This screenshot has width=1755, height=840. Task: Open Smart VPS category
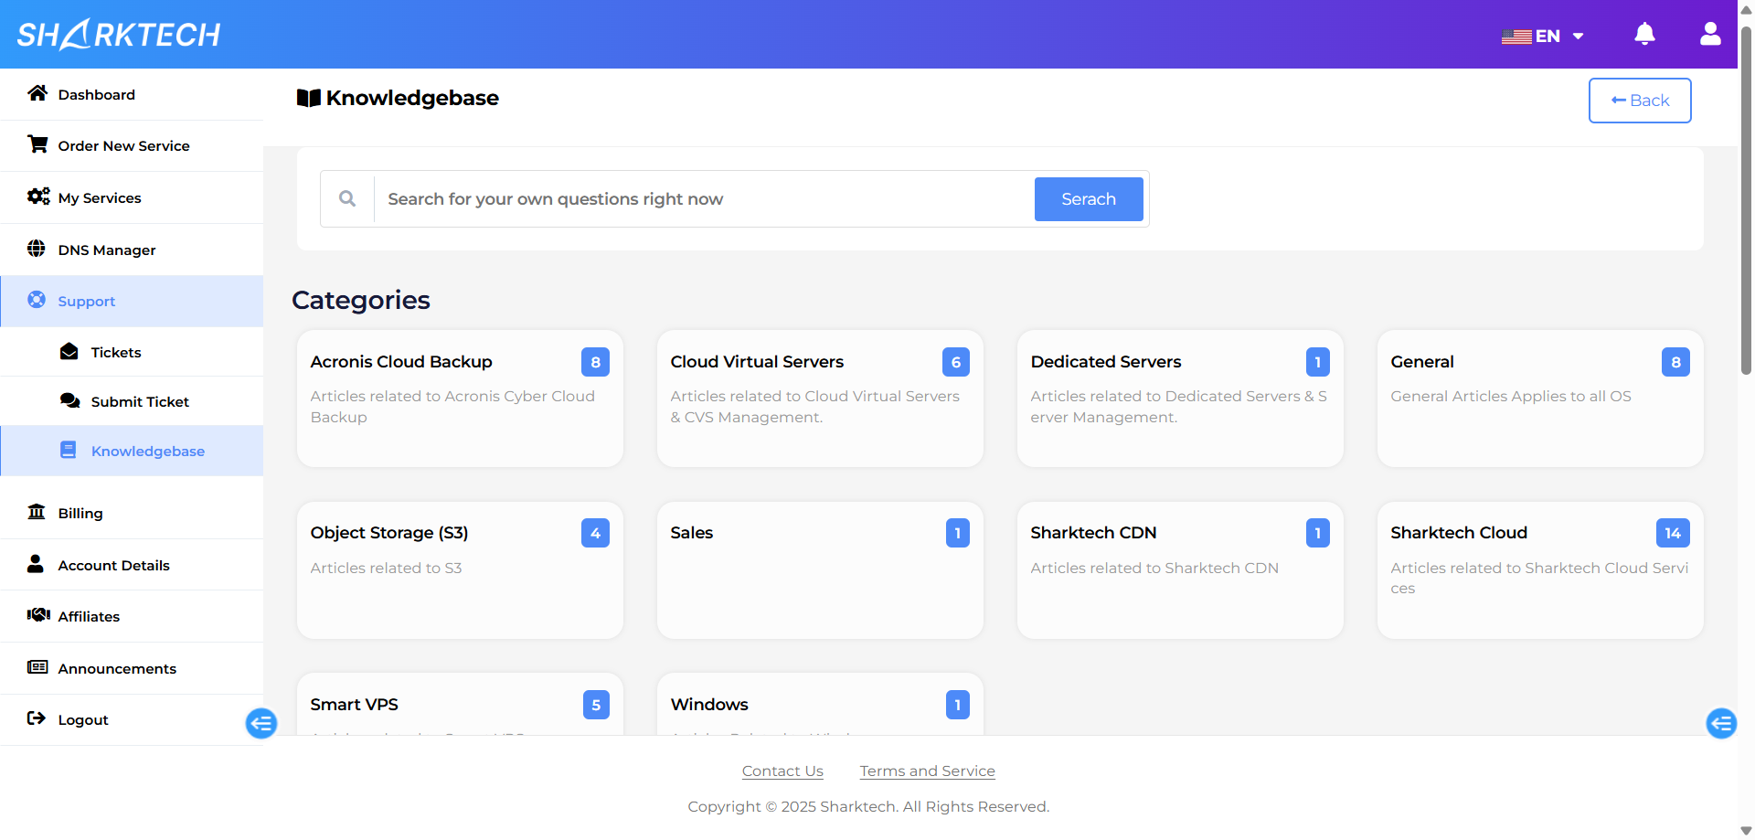coord(461,704)
